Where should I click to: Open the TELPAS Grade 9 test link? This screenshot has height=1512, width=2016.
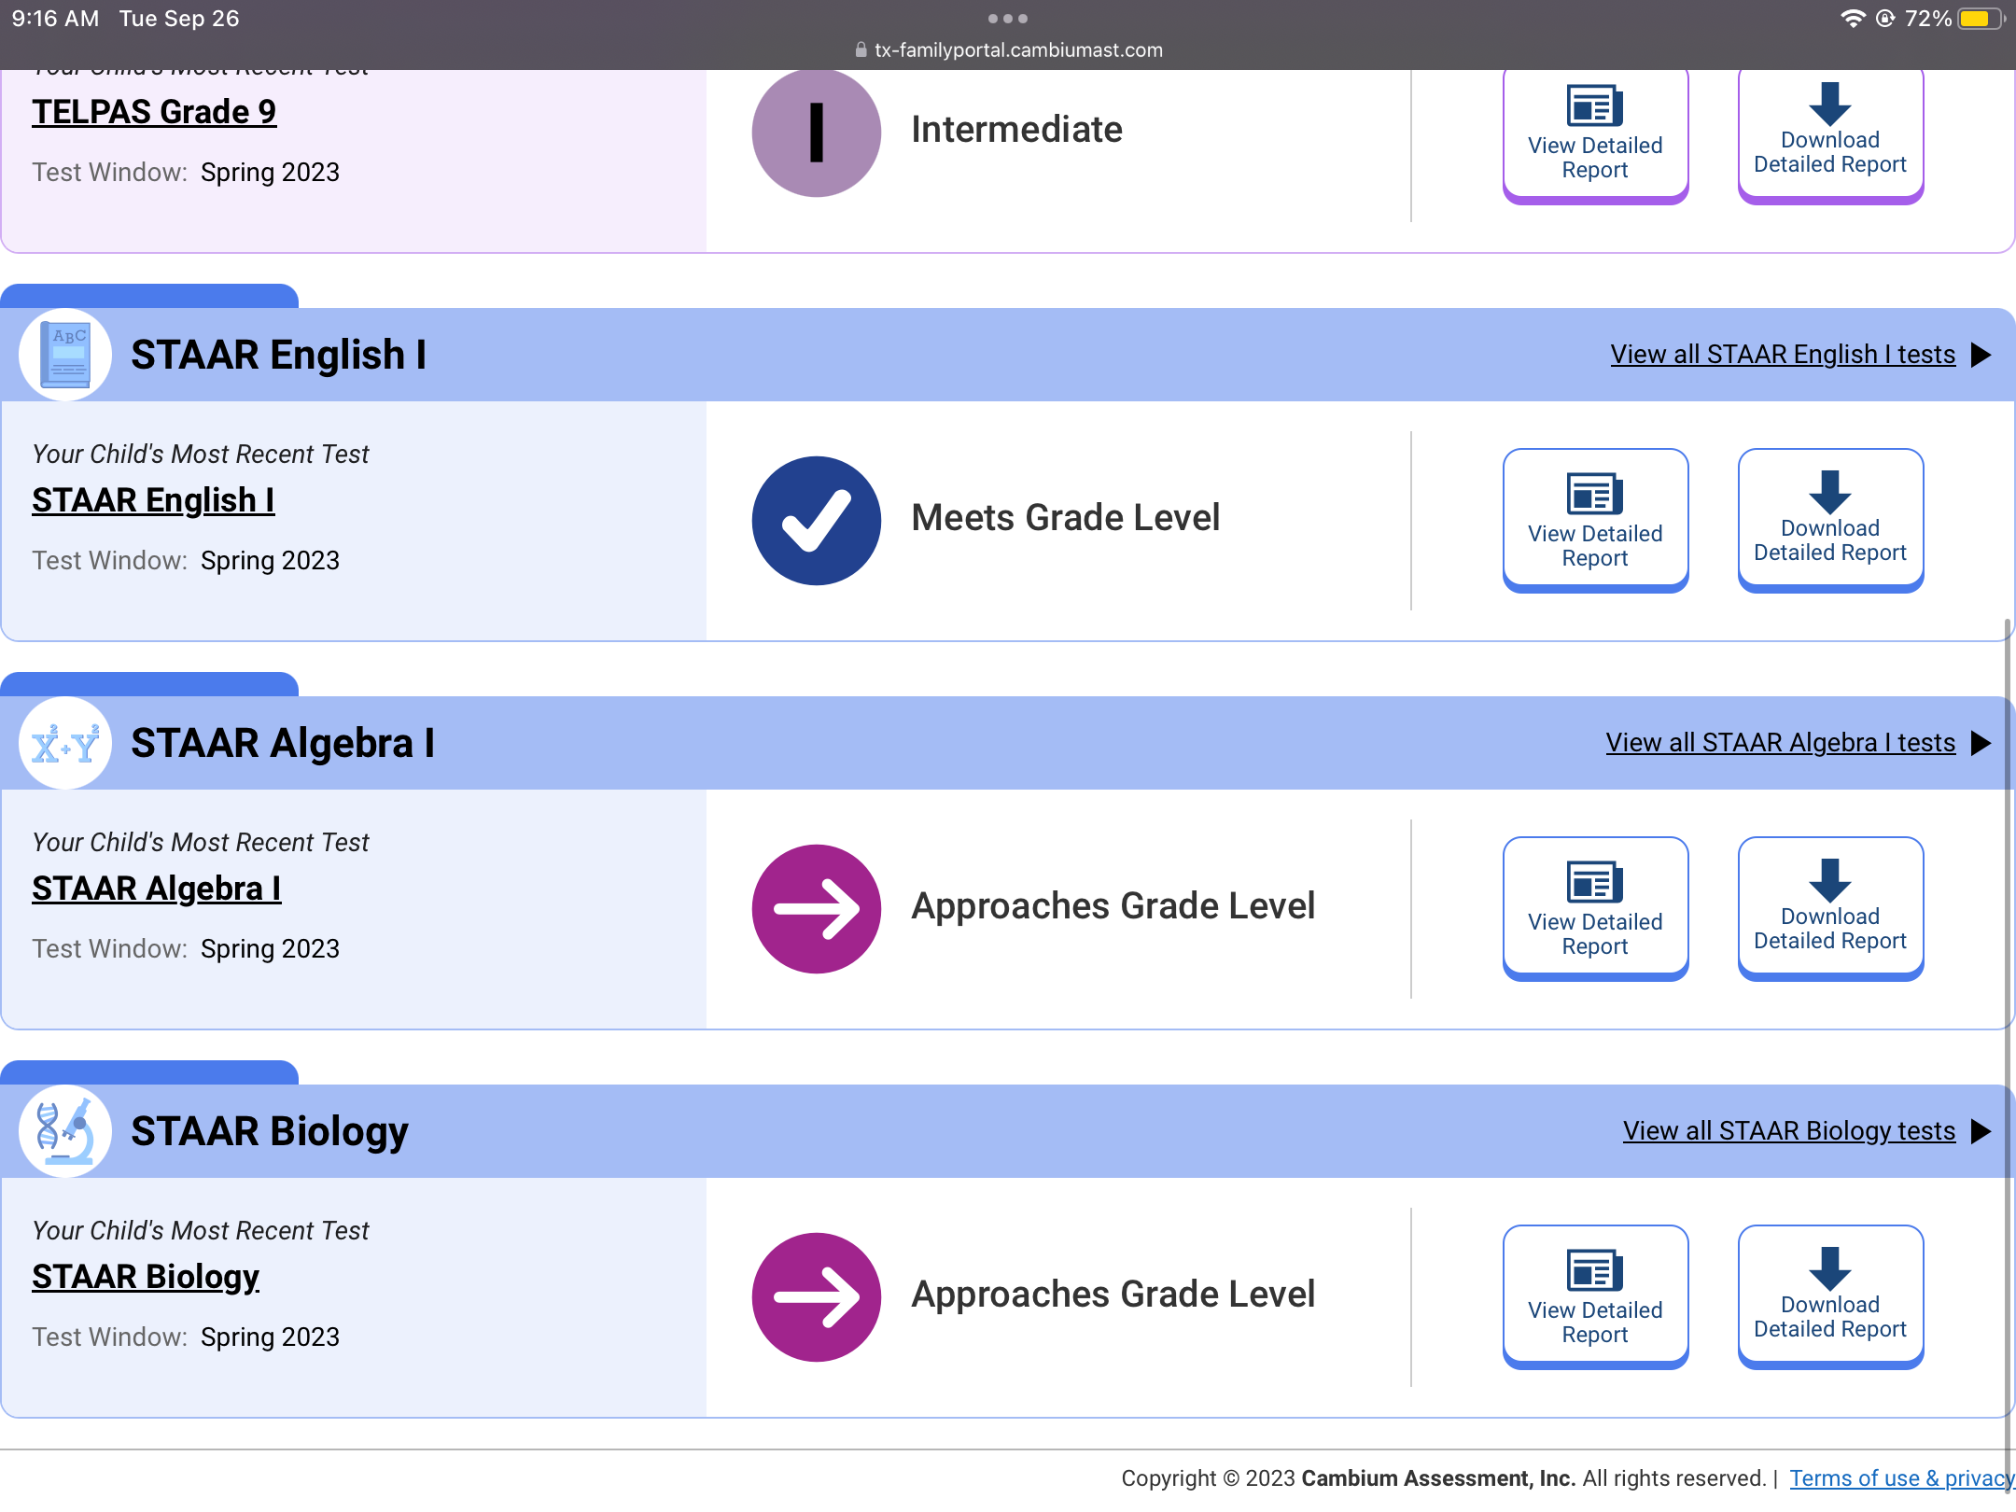click(x=154, y=112)
